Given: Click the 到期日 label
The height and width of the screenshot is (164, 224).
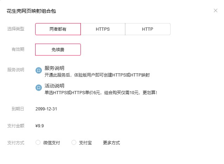Looking at the screenshot, I should (18, 109).
